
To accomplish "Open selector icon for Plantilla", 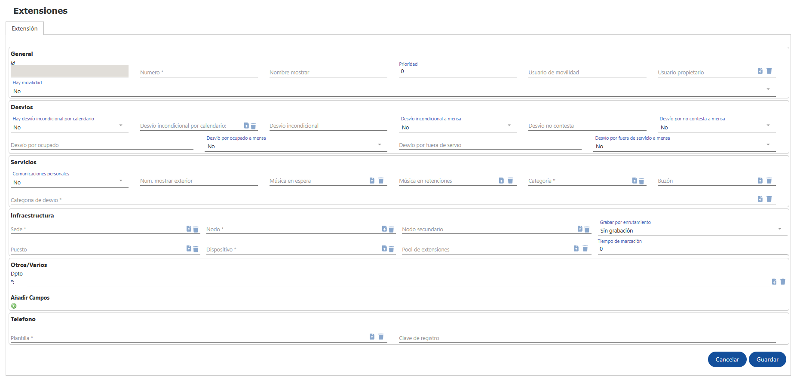I will 372,337.
